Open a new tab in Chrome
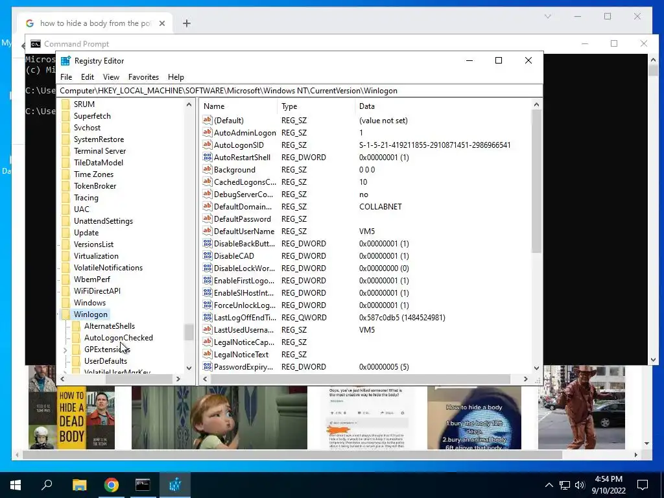The image size is (664, 498). (187, 23)
